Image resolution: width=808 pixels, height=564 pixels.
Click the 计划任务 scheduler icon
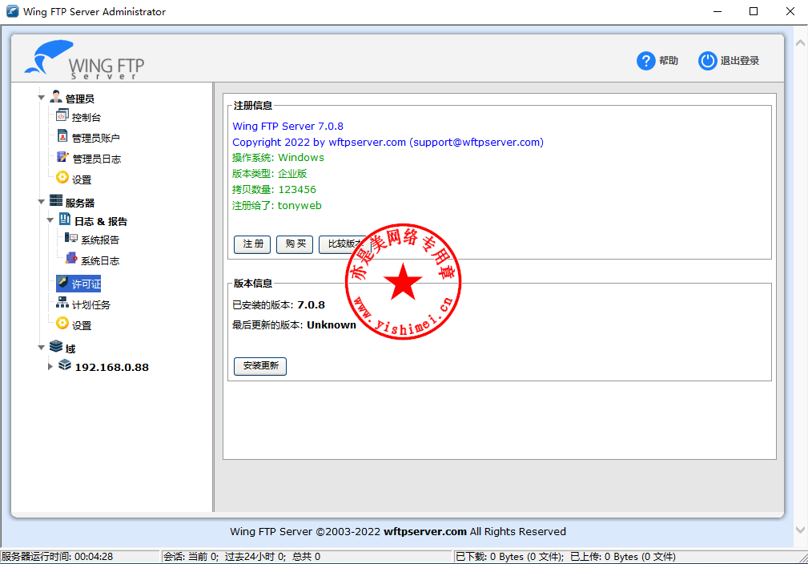(62, 303)
